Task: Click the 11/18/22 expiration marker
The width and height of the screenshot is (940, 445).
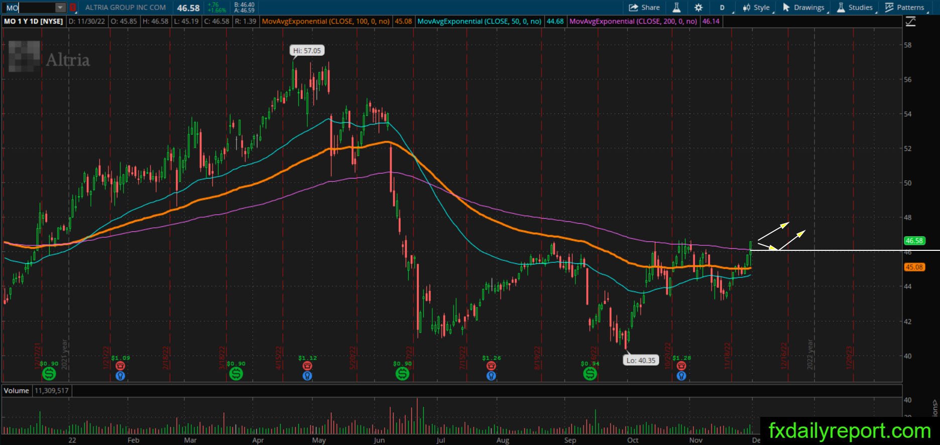Action: [727, 355]
